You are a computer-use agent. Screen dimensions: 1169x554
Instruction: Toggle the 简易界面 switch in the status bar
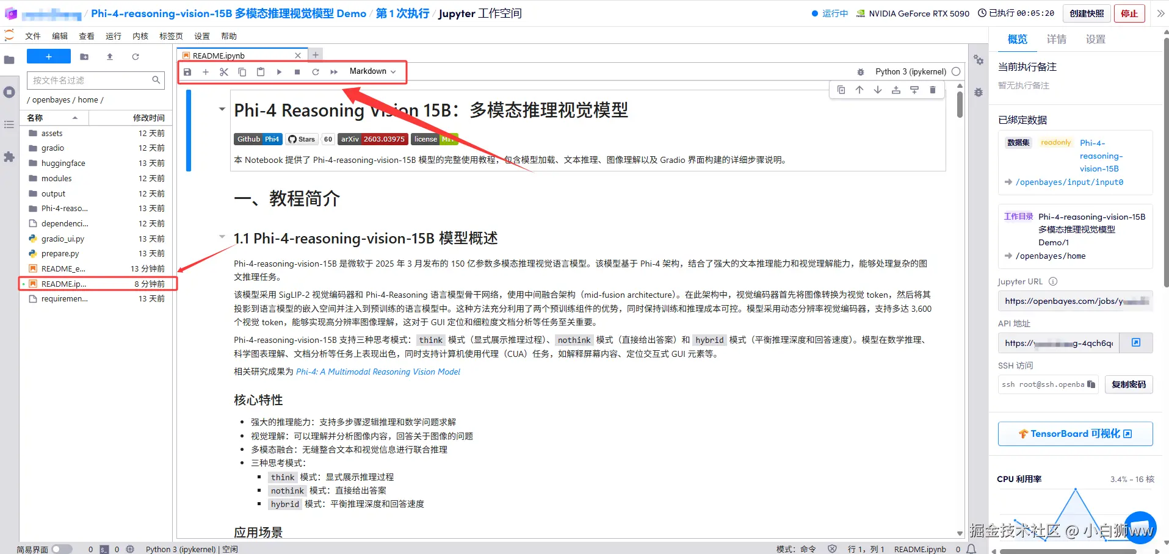pos(62,549)
